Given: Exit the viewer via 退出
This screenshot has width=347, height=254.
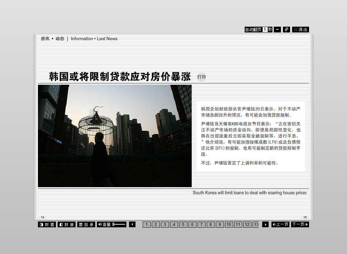Looking at the screenshot, I should (301, 29).
